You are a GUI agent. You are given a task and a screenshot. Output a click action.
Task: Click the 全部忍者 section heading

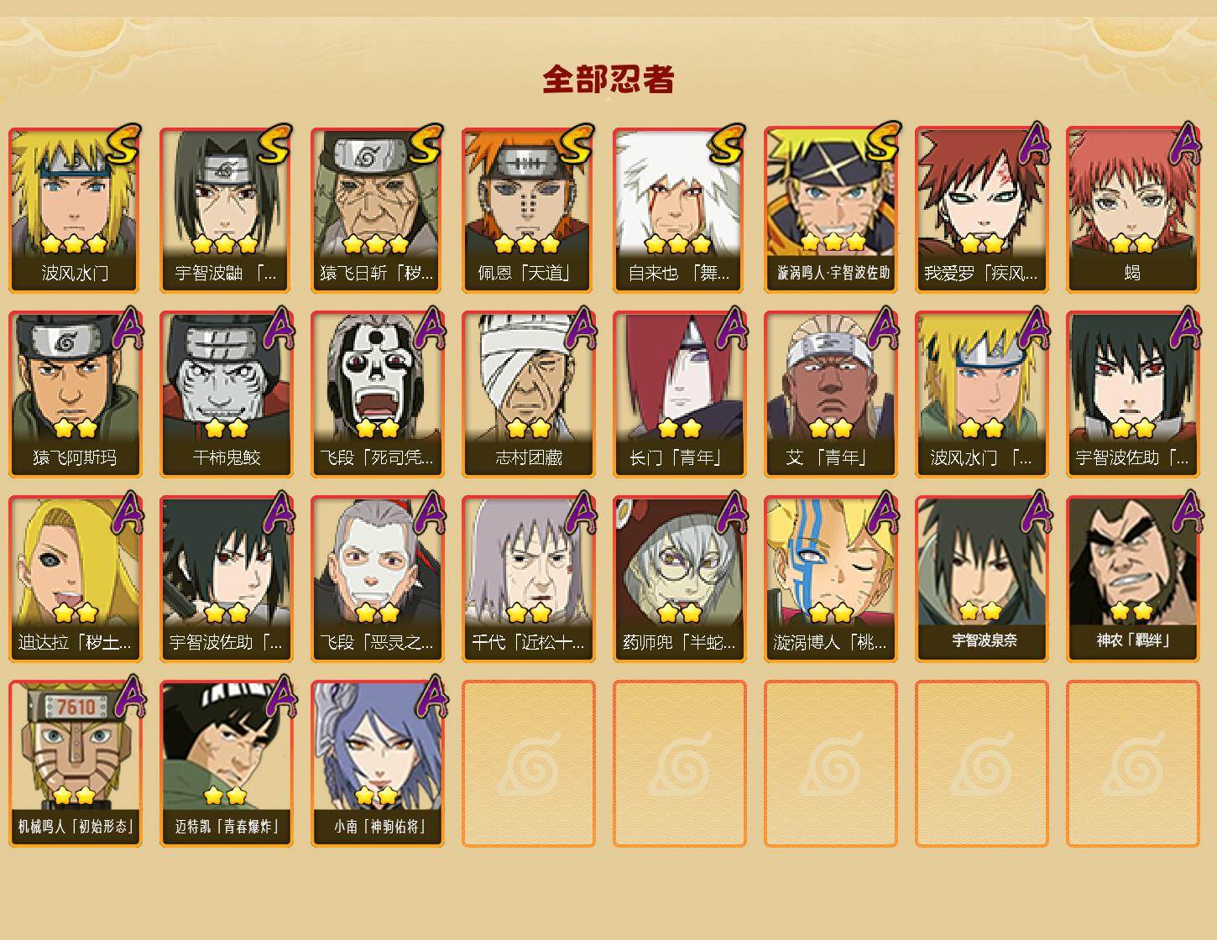pyautogui.click(x=608, y=79)
